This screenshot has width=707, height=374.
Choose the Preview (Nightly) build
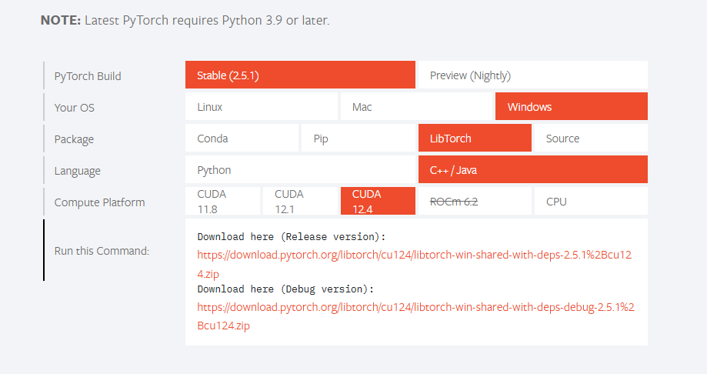(x=533, y=75)
